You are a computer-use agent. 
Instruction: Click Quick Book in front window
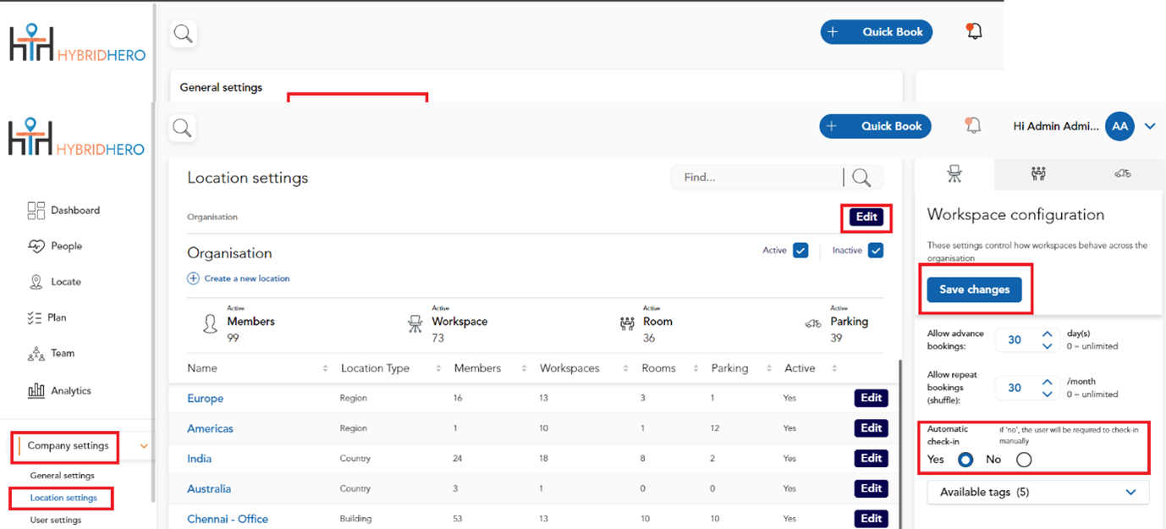(876, 126)
